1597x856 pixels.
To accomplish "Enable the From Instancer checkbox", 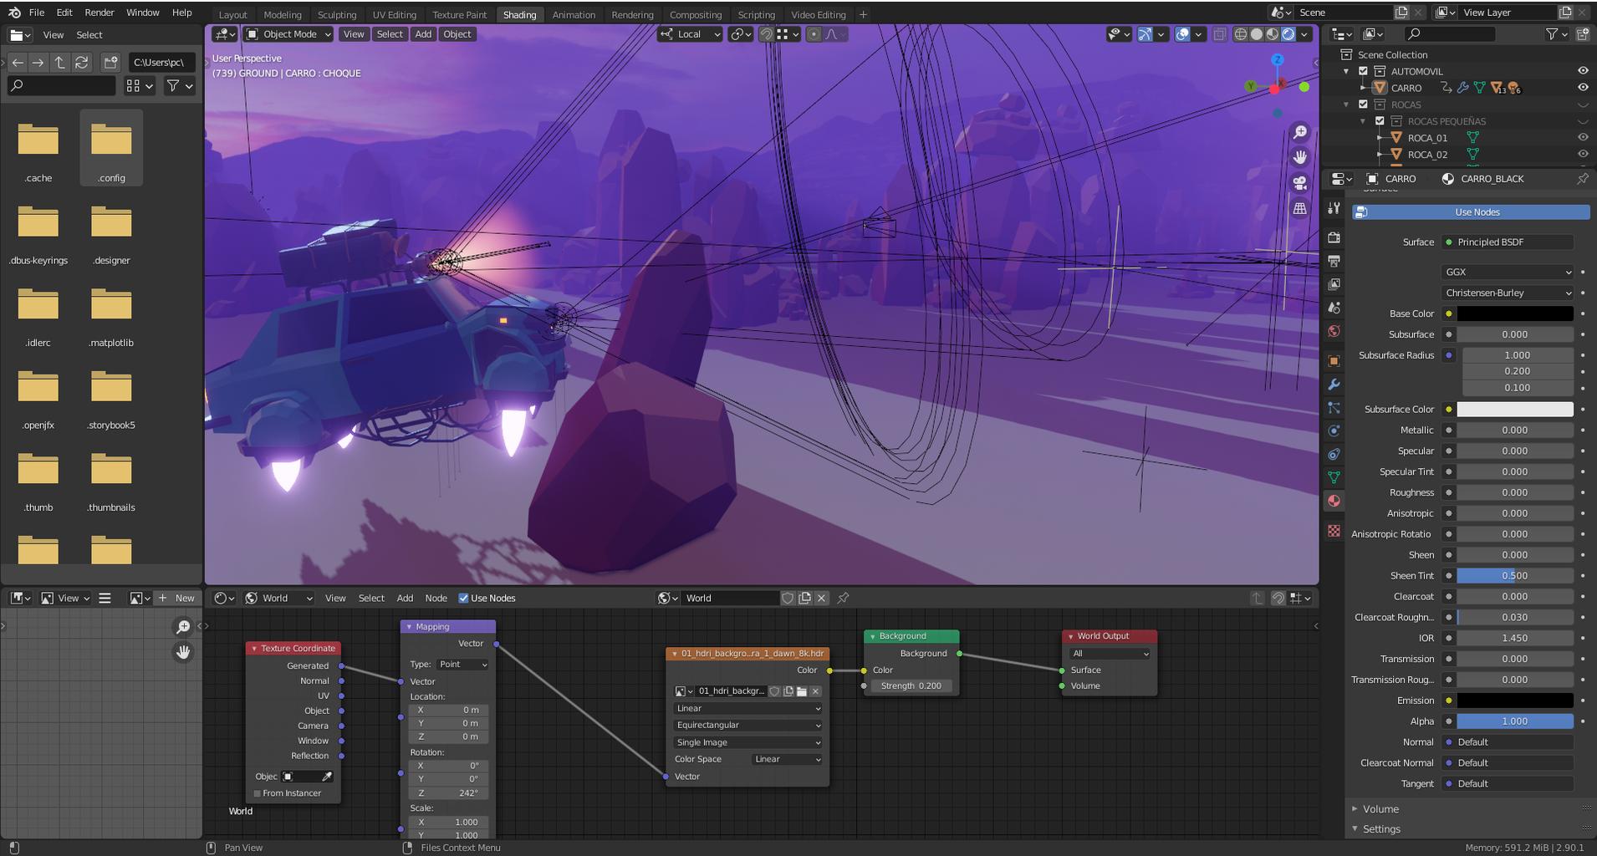I will 258,793.
